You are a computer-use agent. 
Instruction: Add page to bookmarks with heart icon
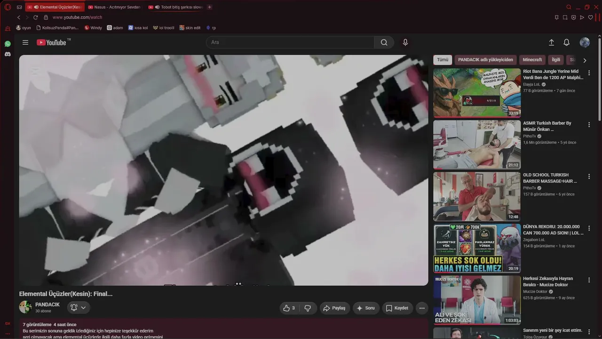click(590, 17)
